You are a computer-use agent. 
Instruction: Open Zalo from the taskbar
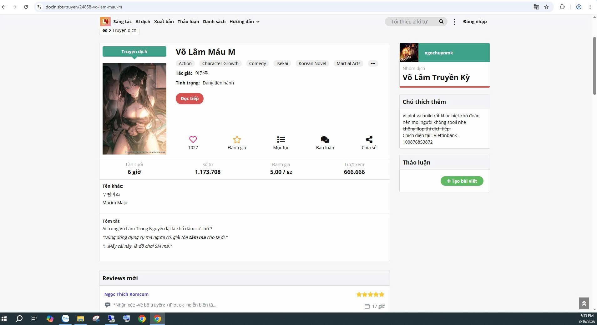(x=65, y=318)
